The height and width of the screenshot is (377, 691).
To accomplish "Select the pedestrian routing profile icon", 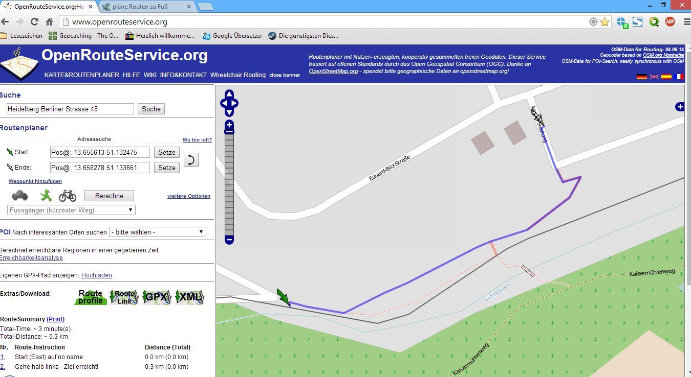I will [46, 195].
